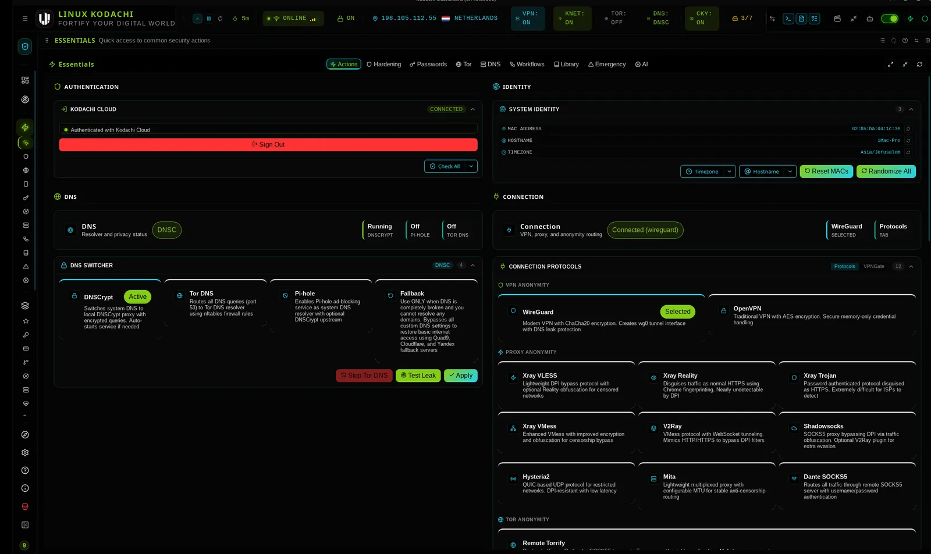Regenerate the HOSTNAME value

pos(908,141)
